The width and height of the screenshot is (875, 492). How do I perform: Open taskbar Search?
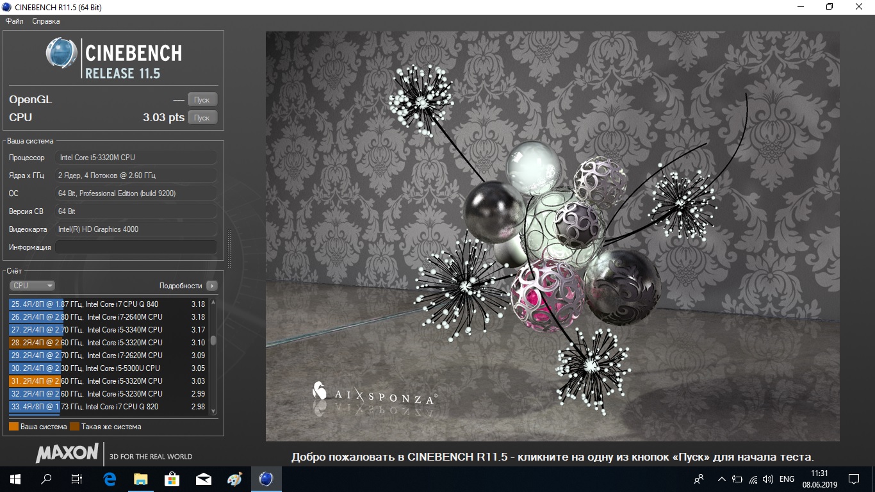46,479
